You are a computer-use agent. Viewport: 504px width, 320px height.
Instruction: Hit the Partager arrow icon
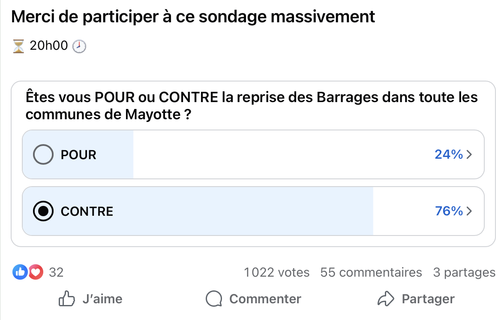386,299
